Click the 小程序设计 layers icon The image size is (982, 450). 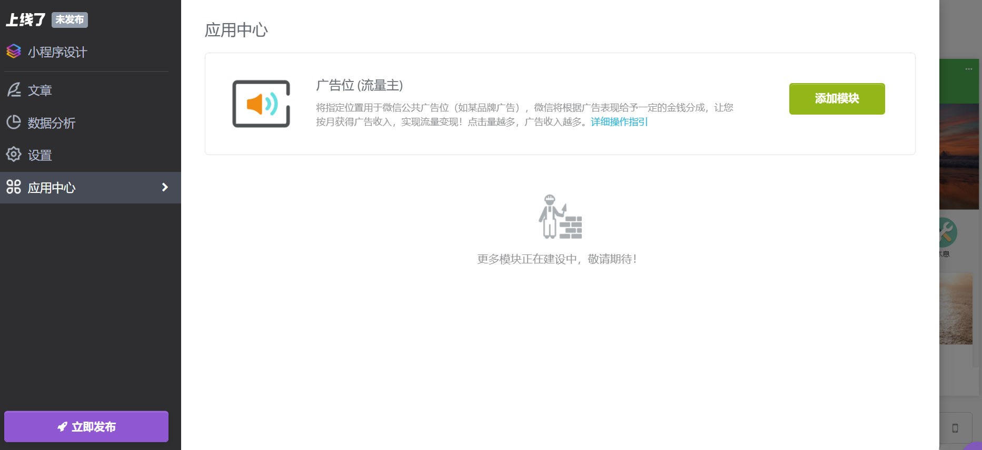(14, 52)
